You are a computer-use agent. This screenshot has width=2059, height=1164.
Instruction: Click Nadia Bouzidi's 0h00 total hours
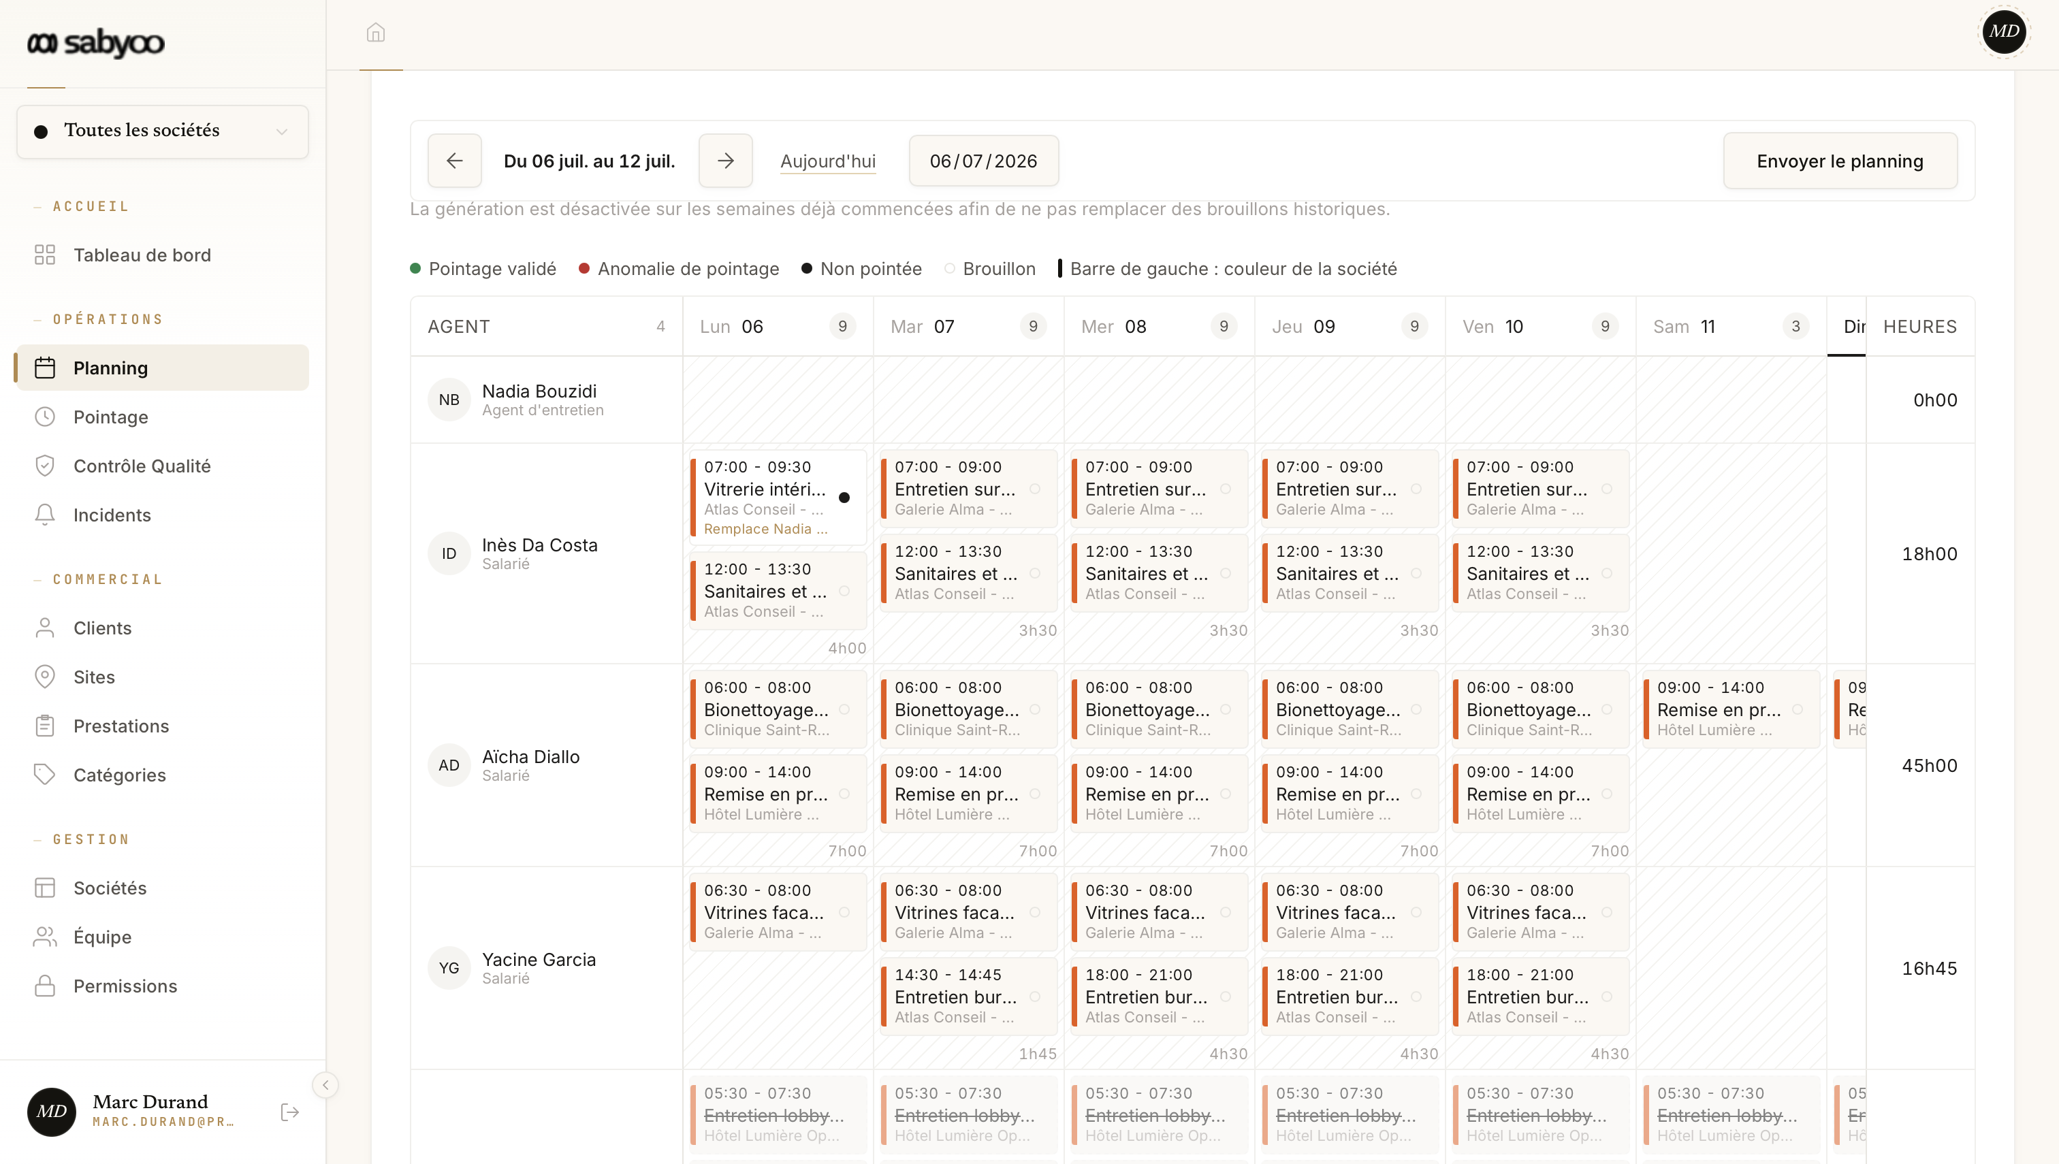(1935, 400)
